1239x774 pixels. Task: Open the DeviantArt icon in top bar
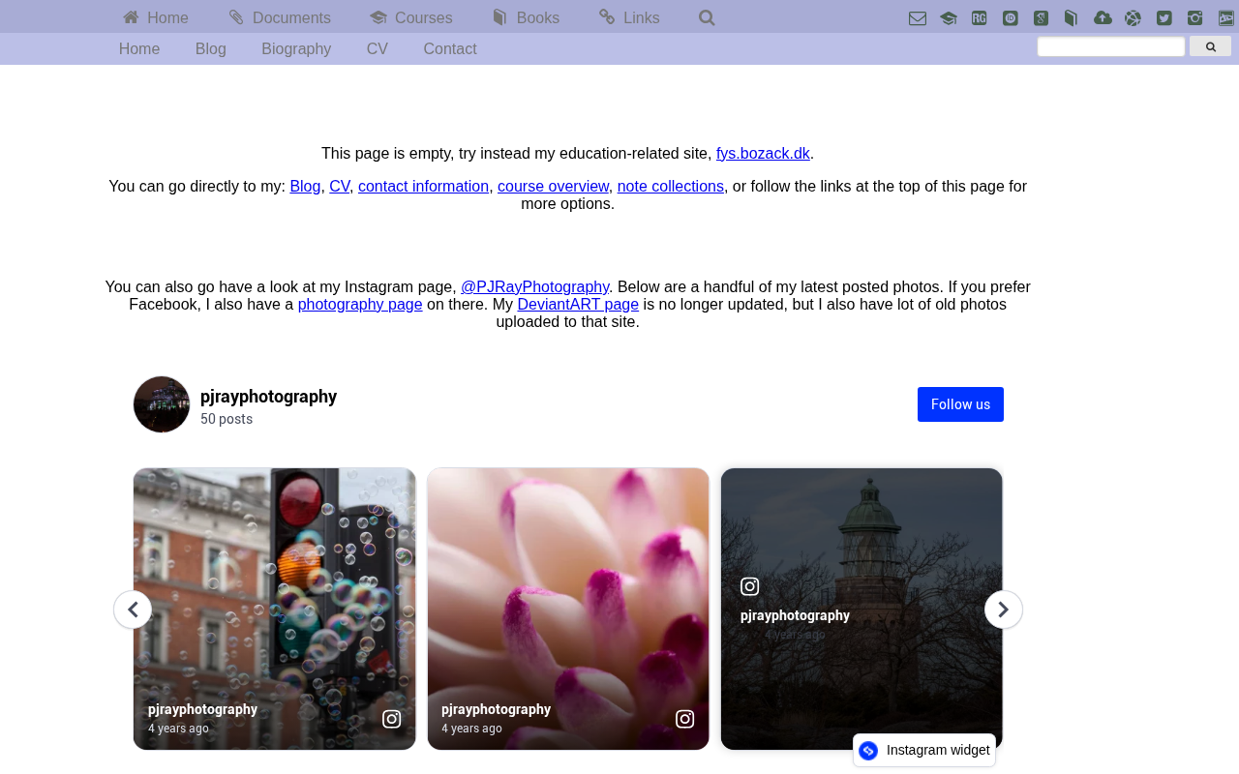1226,18
